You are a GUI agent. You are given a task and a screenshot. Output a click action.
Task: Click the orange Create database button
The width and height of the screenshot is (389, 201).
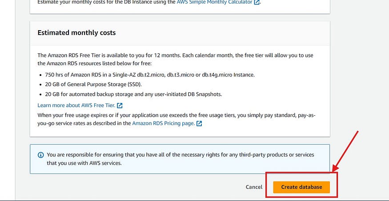301,187
